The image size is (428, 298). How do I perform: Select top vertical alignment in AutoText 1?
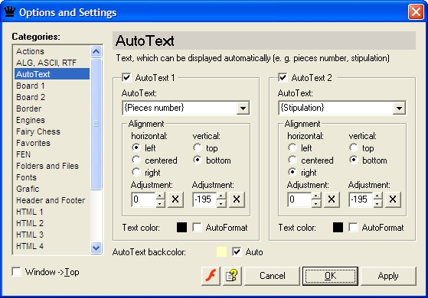198,147
